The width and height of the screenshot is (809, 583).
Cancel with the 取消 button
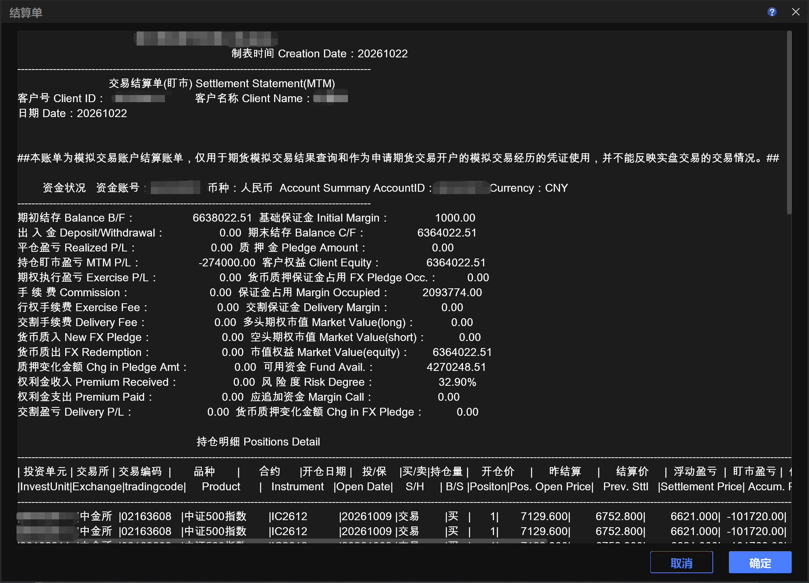pyautogui.click(x=681, y=562)
